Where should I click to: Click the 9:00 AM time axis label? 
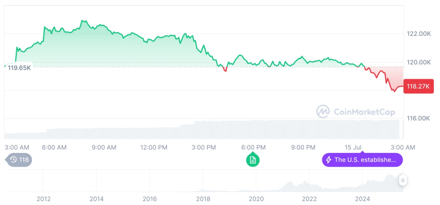pos(104,147)
